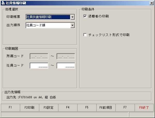Focus the 社員コード start input field

point(39,66)
